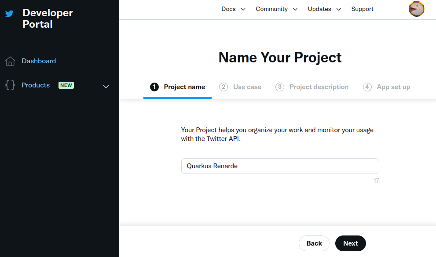
Task: Click the step 3 number circle
Action: tap(280, 87)
